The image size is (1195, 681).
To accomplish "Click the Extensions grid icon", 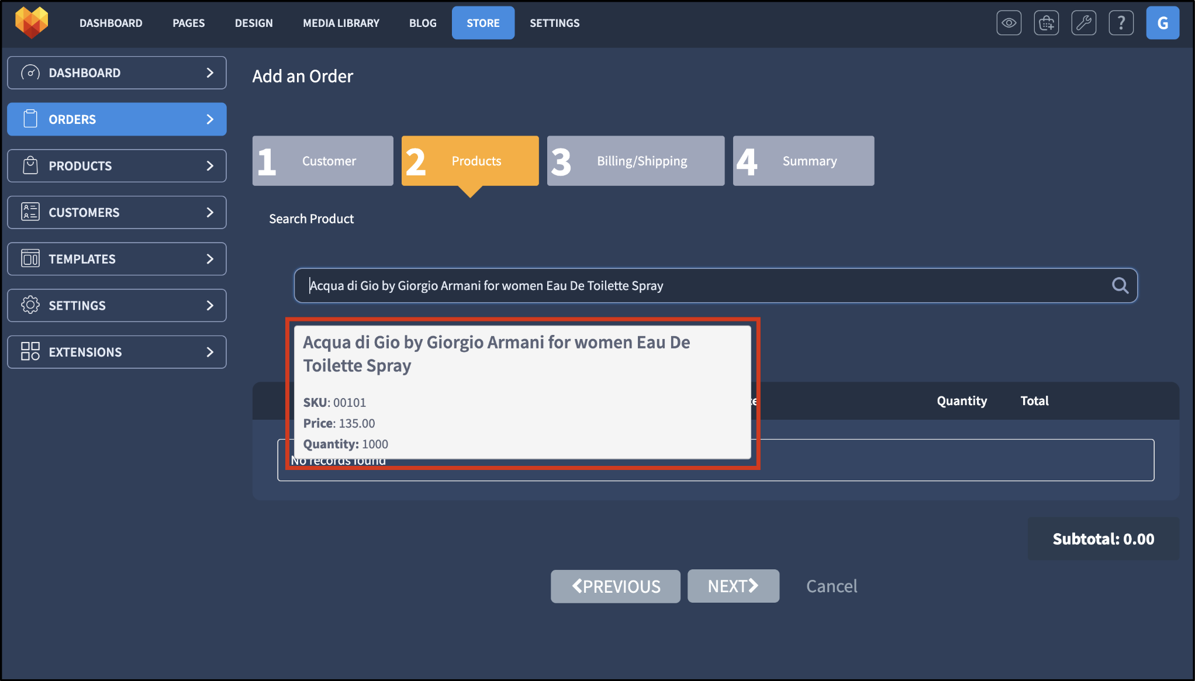I will [x=30, y=351].
